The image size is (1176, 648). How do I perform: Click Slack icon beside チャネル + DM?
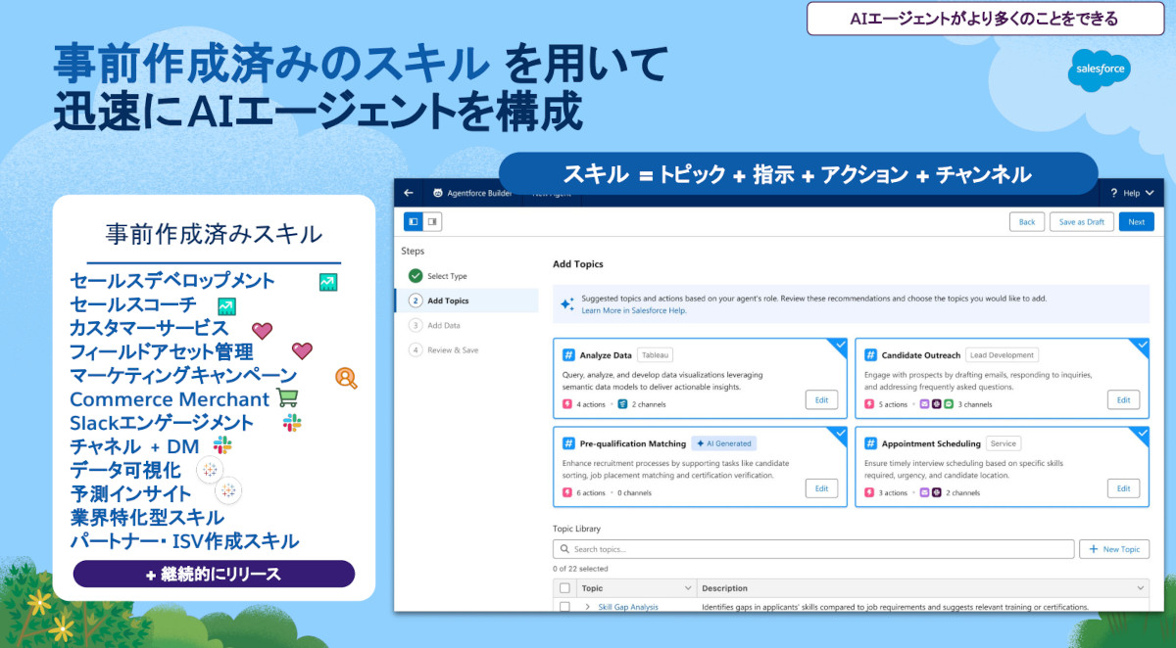[223, 445]
